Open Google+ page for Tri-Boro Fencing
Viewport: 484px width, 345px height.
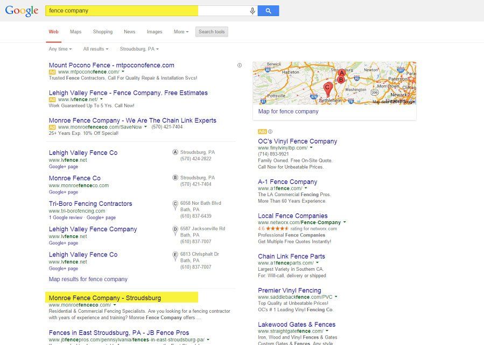101,218
